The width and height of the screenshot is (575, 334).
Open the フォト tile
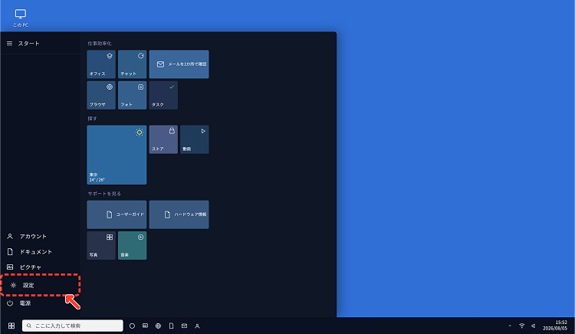[x=133, y=95]
